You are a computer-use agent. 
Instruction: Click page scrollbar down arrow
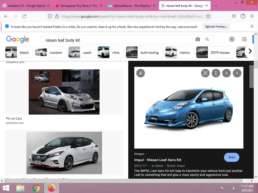pos(256,177)
